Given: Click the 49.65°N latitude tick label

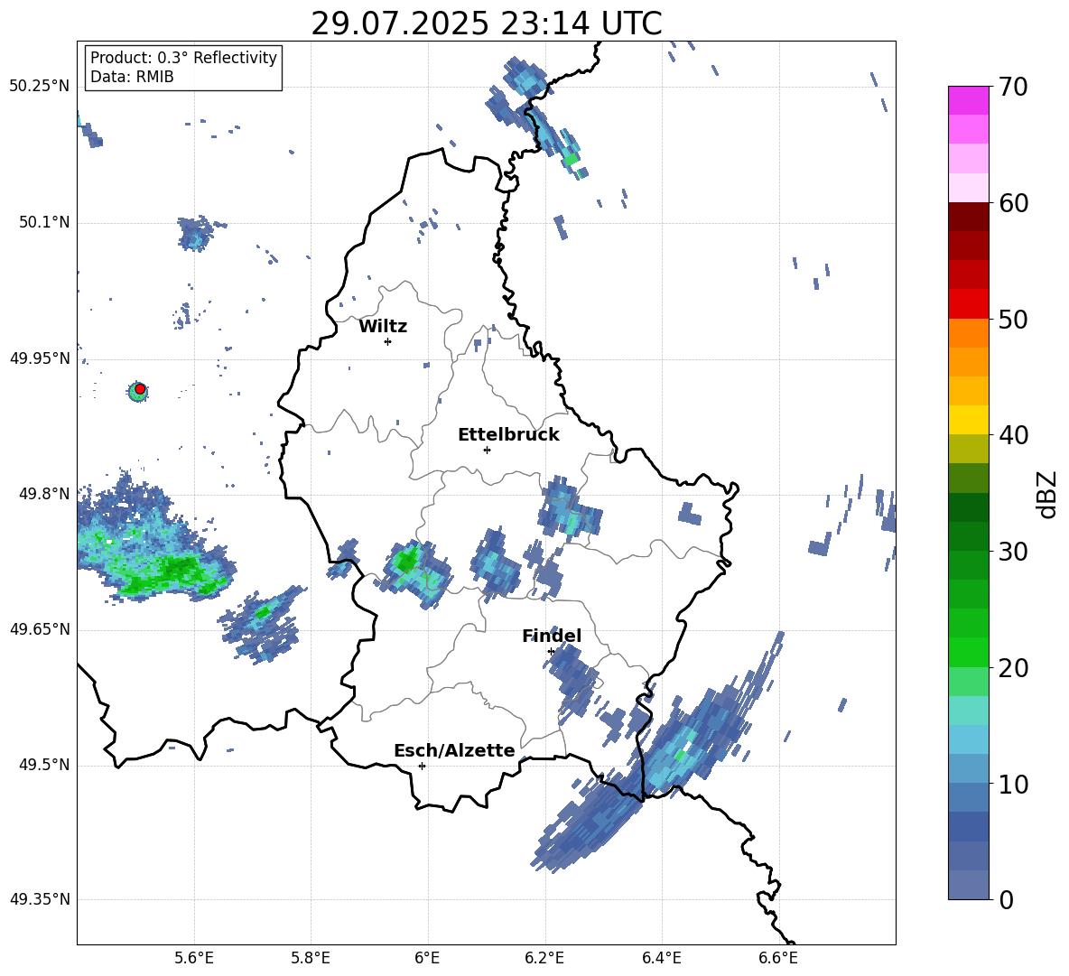Looking at the screenshot, I should tap(40, 629).
